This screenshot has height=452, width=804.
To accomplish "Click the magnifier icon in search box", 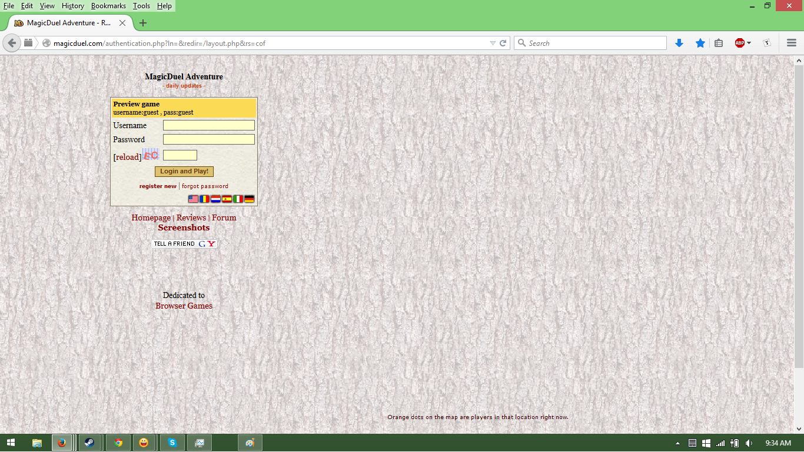I will click(521, 43).
